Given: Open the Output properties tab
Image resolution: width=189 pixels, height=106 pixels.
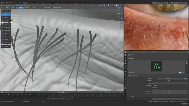Looking at the screenshot, I should click(125, 61).
